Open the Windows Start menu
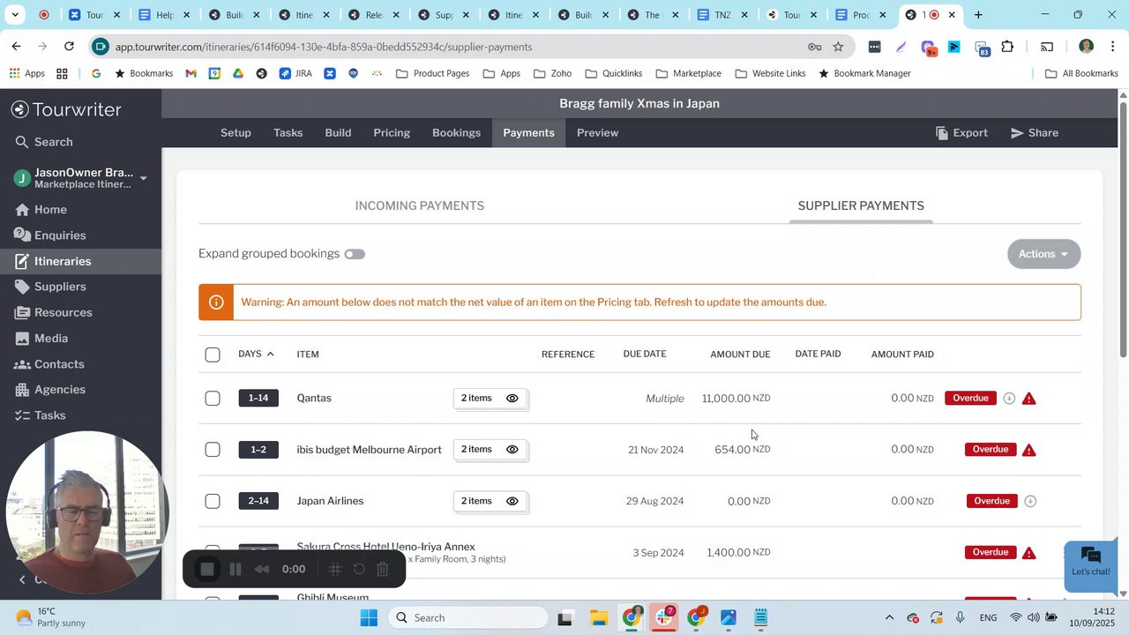This screenshot has height=635, width=1129. coord(369,617)
